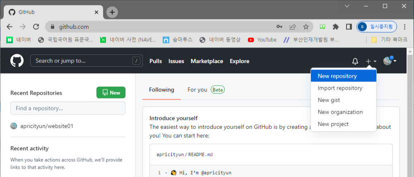Click the green extension icon
414x177 pixels.
[x=323, y=26]
